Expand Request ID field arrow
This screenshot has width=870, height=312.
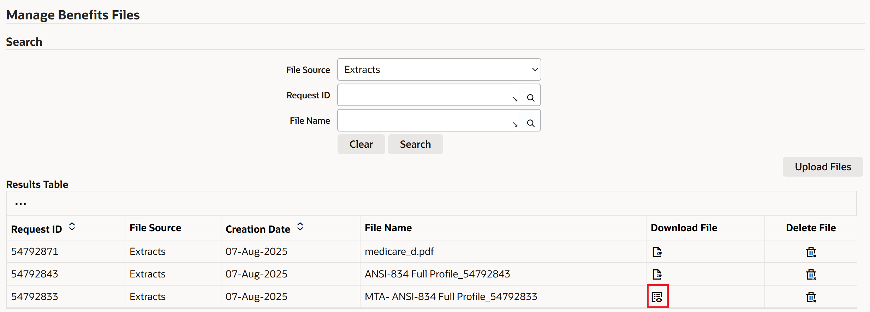[515, 99]
